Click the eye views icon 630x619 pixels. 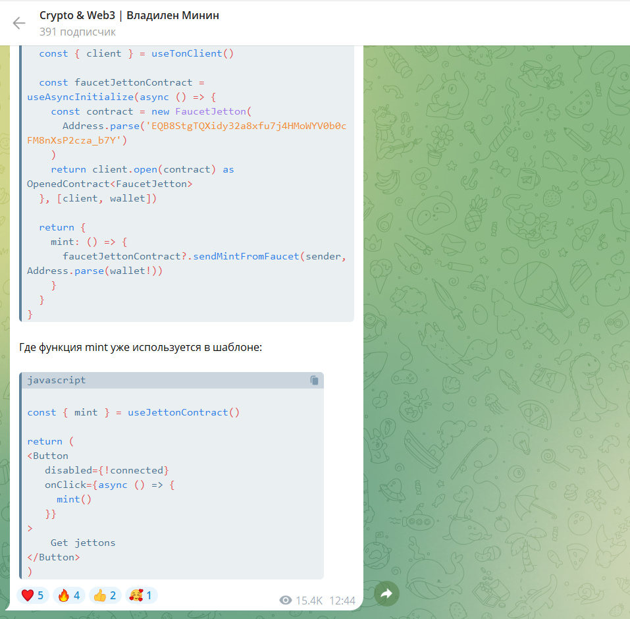(286, 601)
